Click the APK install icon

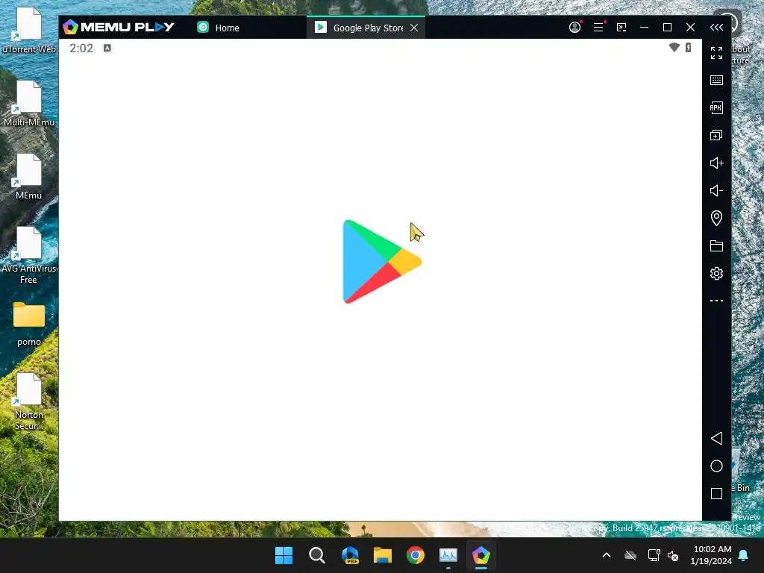[x=716, y=107]
